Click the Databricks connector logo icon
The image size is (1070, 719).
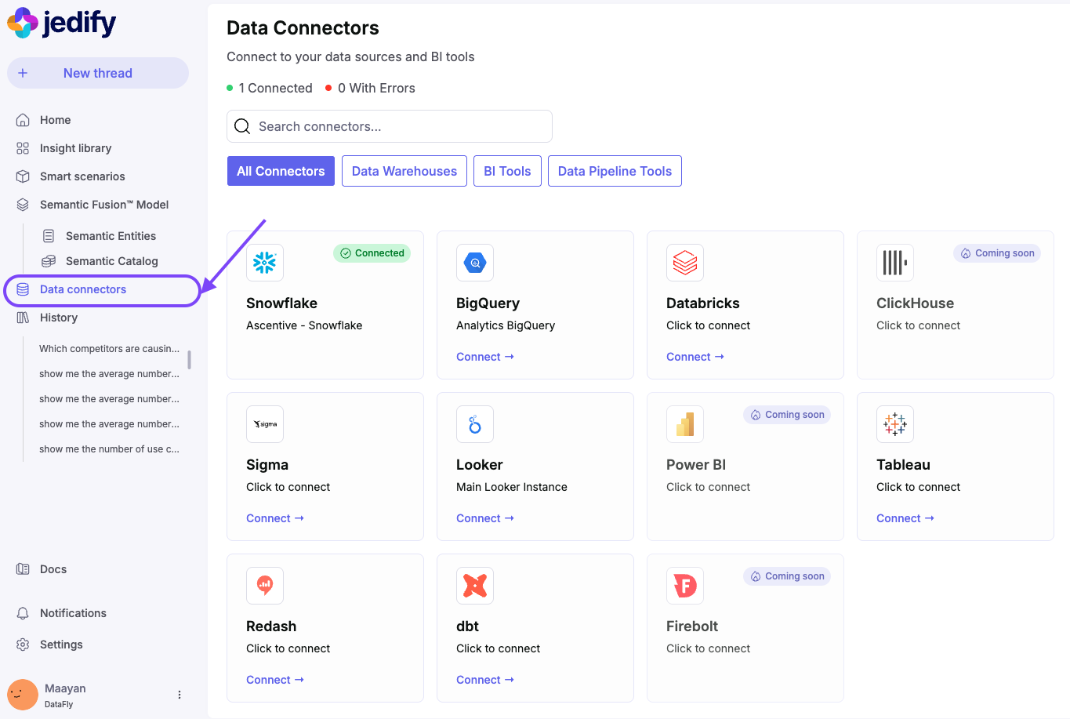pos(685,263)
